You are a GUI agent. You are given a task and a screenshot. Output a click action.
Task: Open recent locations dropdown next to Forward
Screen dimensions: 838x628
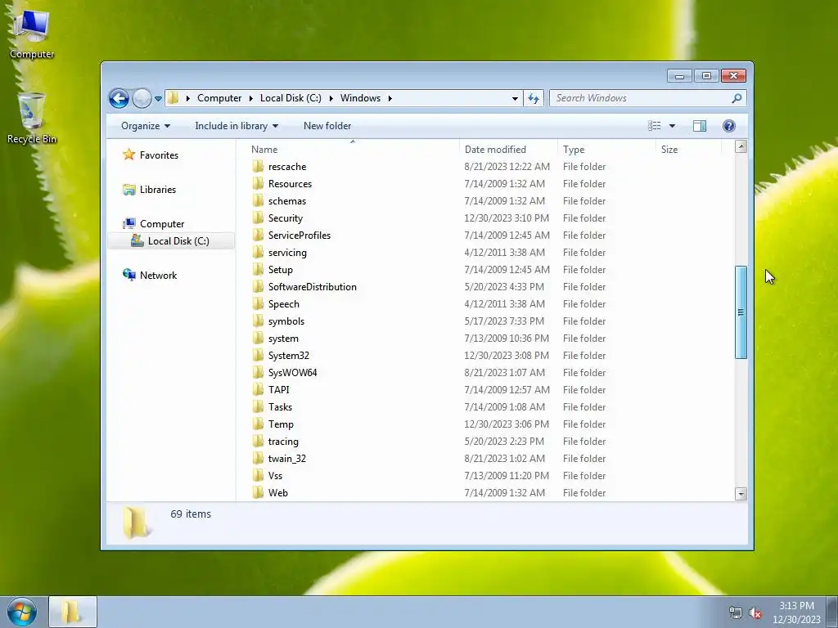[x=158, y=99]
